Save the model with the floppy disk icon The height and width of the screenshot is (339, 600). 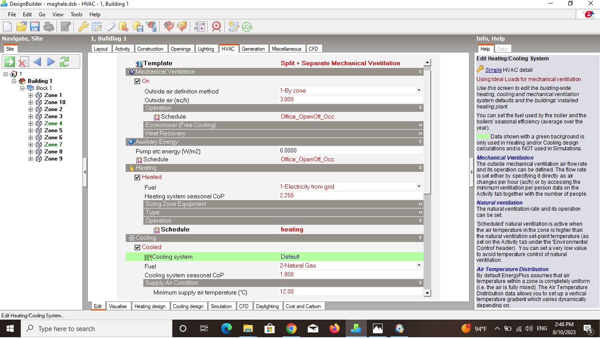[x=35, y=26]
